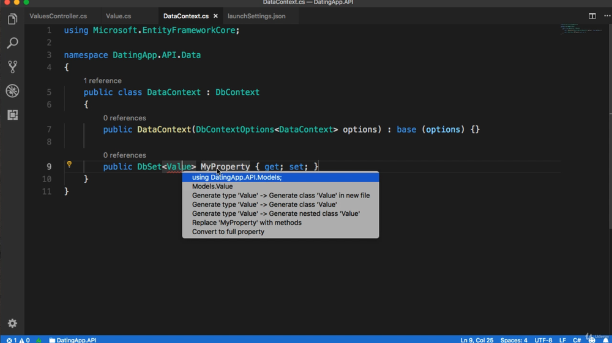Image resolution: width=612 pixels, height=343 pixels.
Task: Open the notifications bell in status bar
Action: 605,340
